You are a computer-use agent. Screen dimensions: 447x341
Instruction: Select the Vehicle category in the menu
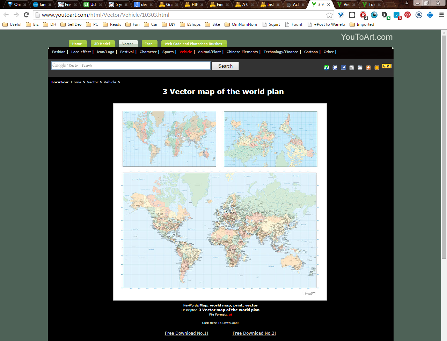(x=186, y=52)
